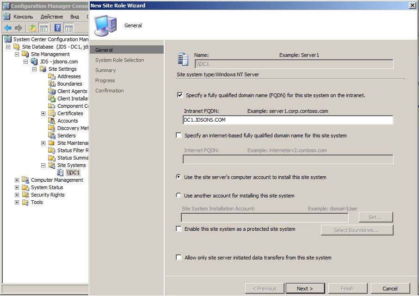This screenshot has height=296, width=419.
Task: Open the Действие menu
Action: [x=52, y=17]
